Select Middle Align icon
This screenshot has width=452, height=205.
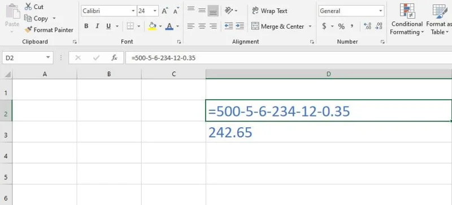[202, 11]
